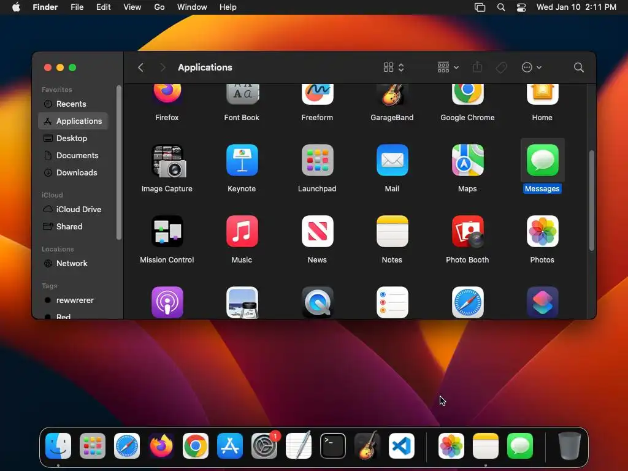The height and width of the screenshot is (471, 628).
Task: Select the Music app icon
Action: (242, 231)
